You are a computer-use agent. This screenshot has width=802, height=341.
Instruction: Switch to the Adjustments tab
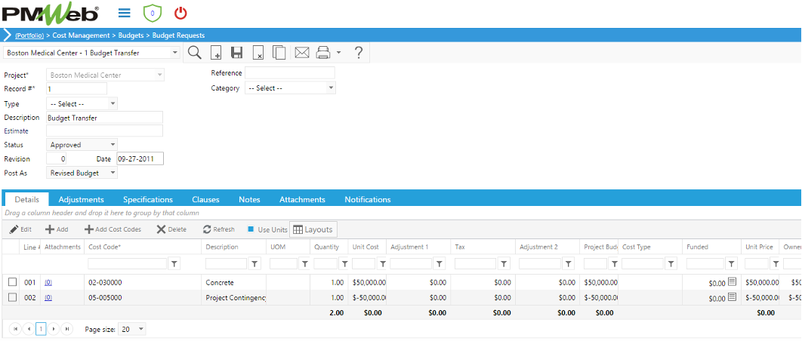click(x=82, y=199)
